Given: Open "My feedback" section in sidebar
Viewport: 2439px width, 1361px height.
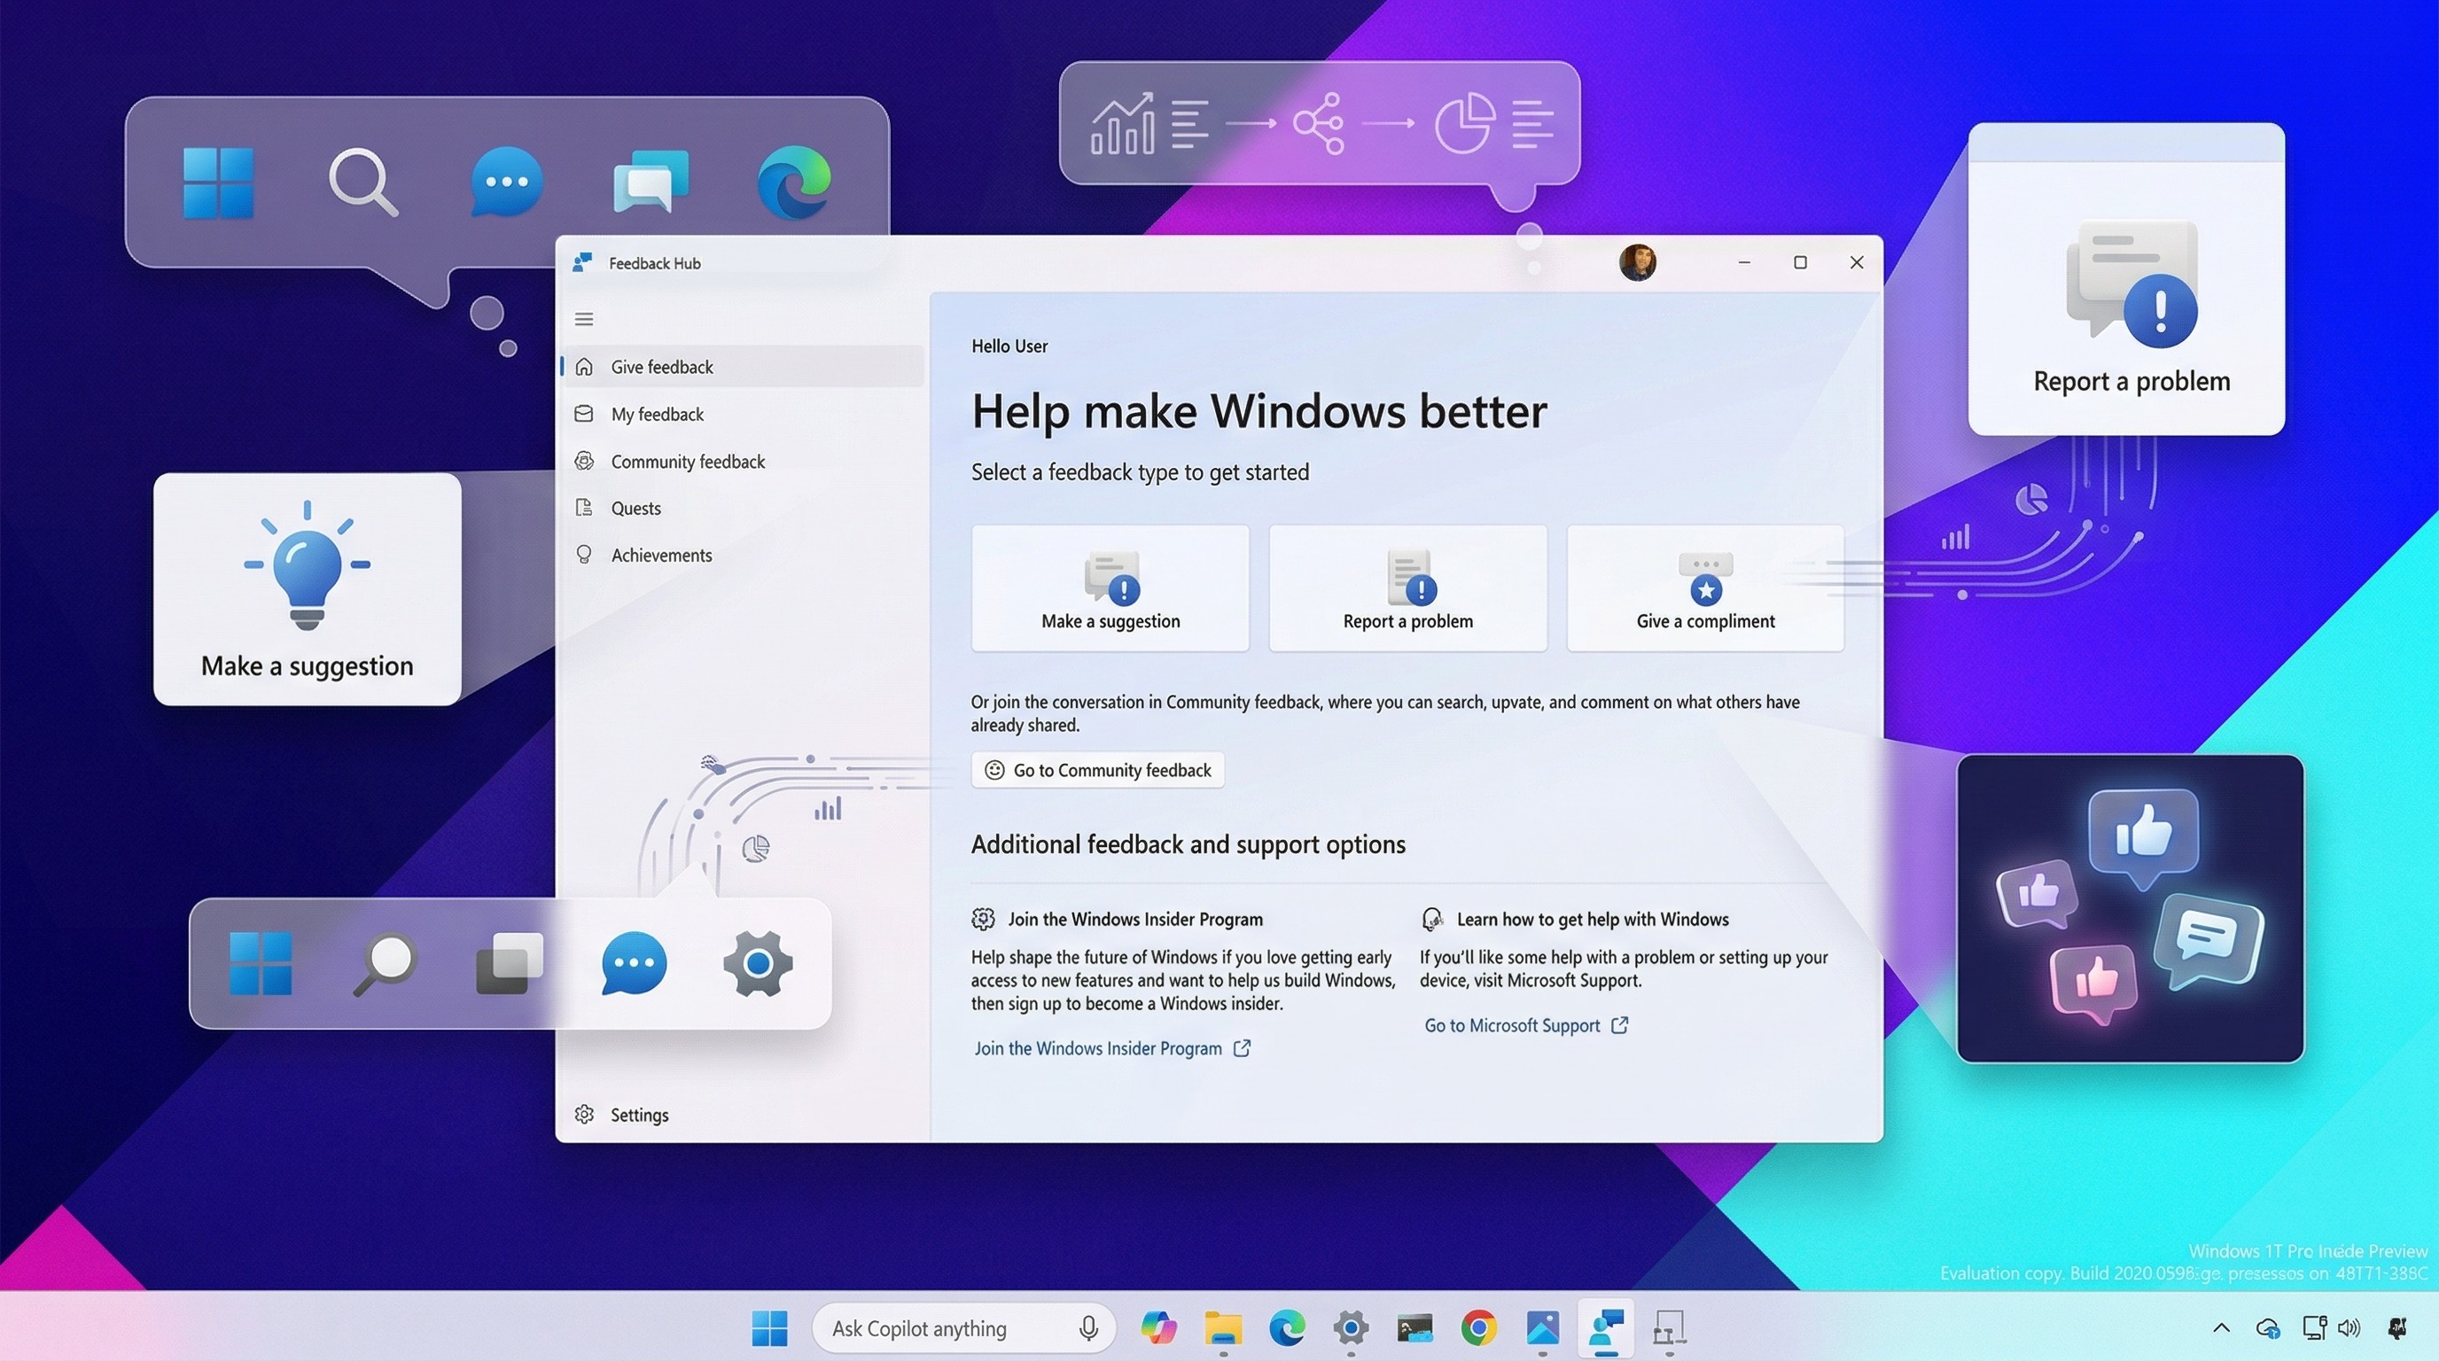Looking at the screenshot, I should [657, 414].
